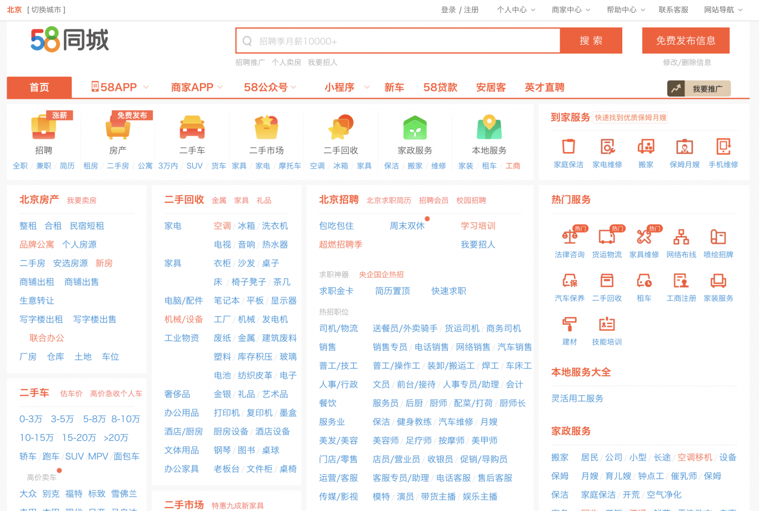Click 修改/删除信息 link

pos(687,62)
